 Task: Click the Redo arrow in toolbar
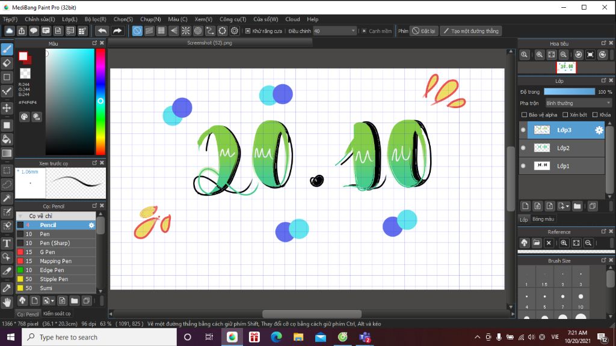(x=117, y=31)
